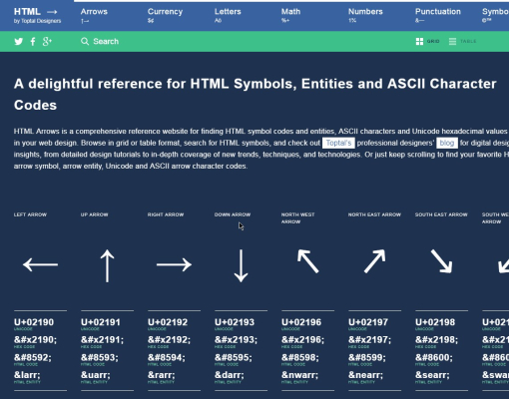Follow the blog link
This screenshot has width=509, height=399.
(447, 143)
